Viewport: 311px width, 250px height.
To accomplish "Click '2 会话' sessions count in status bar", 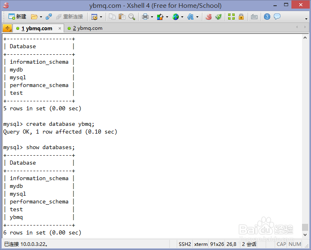I will 249,244.
